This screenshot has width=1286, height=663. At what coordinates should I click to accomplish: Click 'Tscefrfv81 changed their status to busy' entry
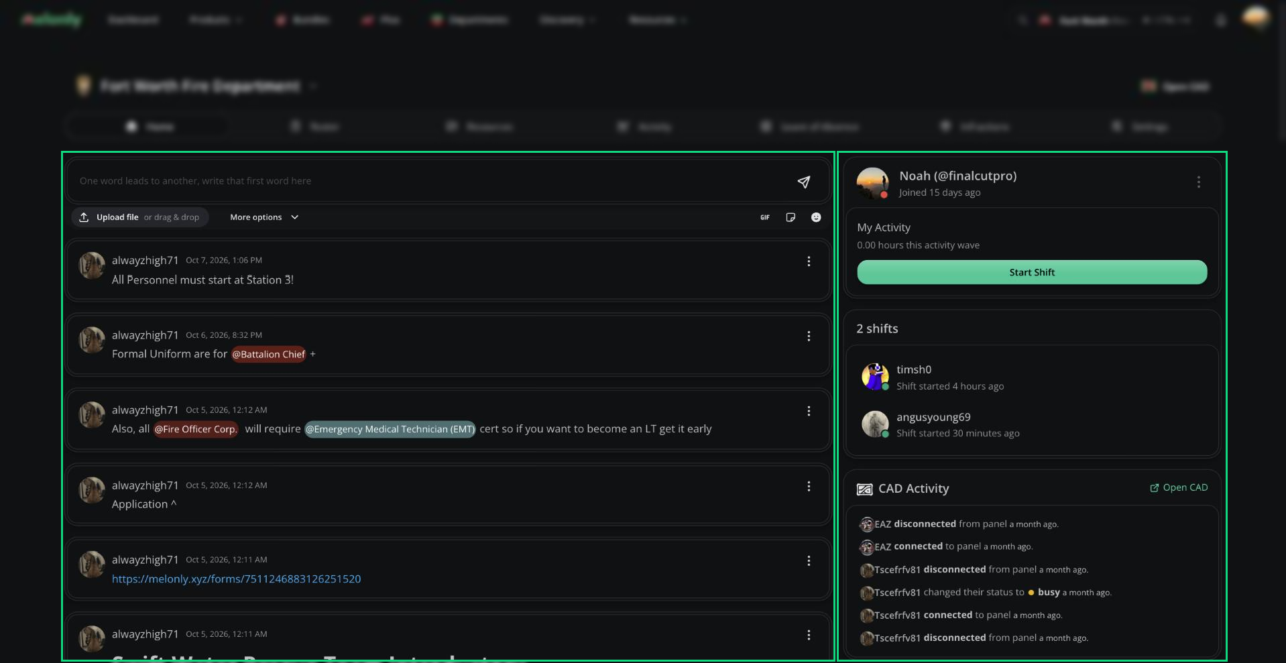point(986,593)
